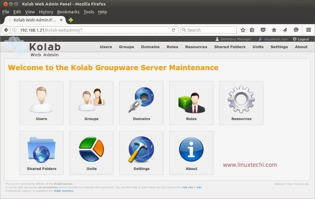Click the Welcome to Kolab Groupware heading
The height and width of the screenshot is (199, 315).
pyautogui.click(x=113, y=68)
